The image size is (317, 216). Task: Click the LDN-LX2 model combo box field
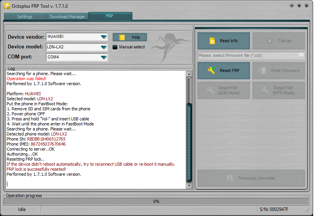77,47
